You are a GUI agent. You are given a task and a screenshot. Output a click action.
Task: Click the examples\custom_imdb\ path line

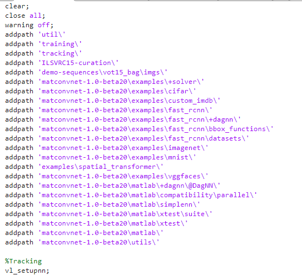coord(112,101)
